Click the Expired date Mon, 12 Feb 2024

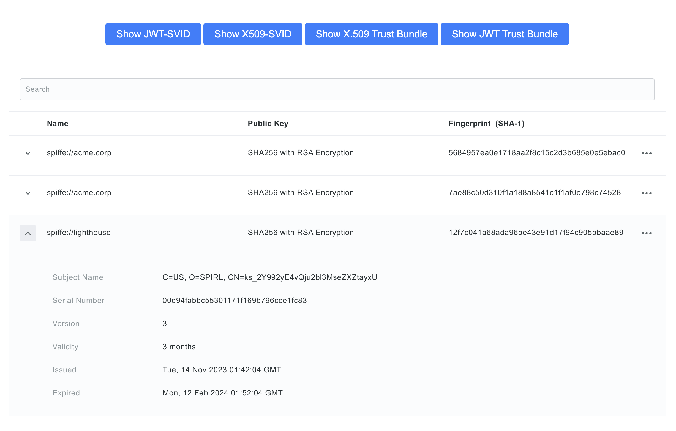pos(222,393)
